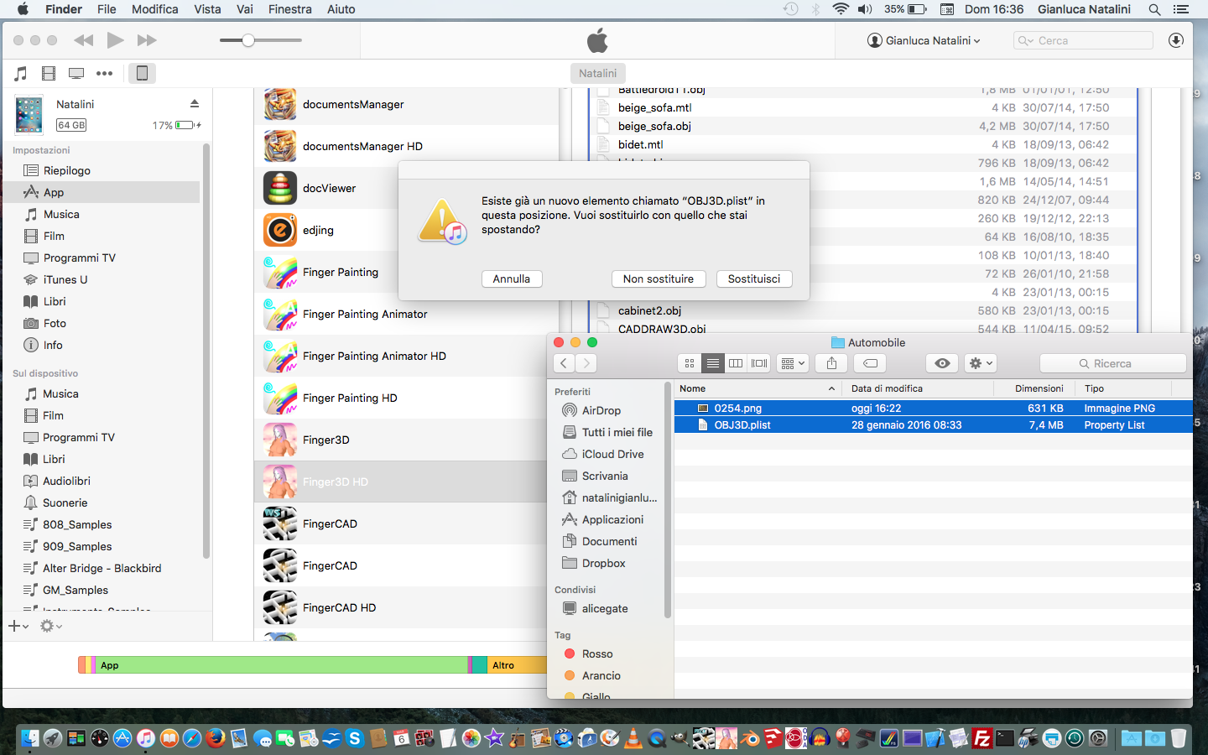Click Sostituisci in the dialog
The width and height of the screenshot is (1208, 755).
pos(754,279)
